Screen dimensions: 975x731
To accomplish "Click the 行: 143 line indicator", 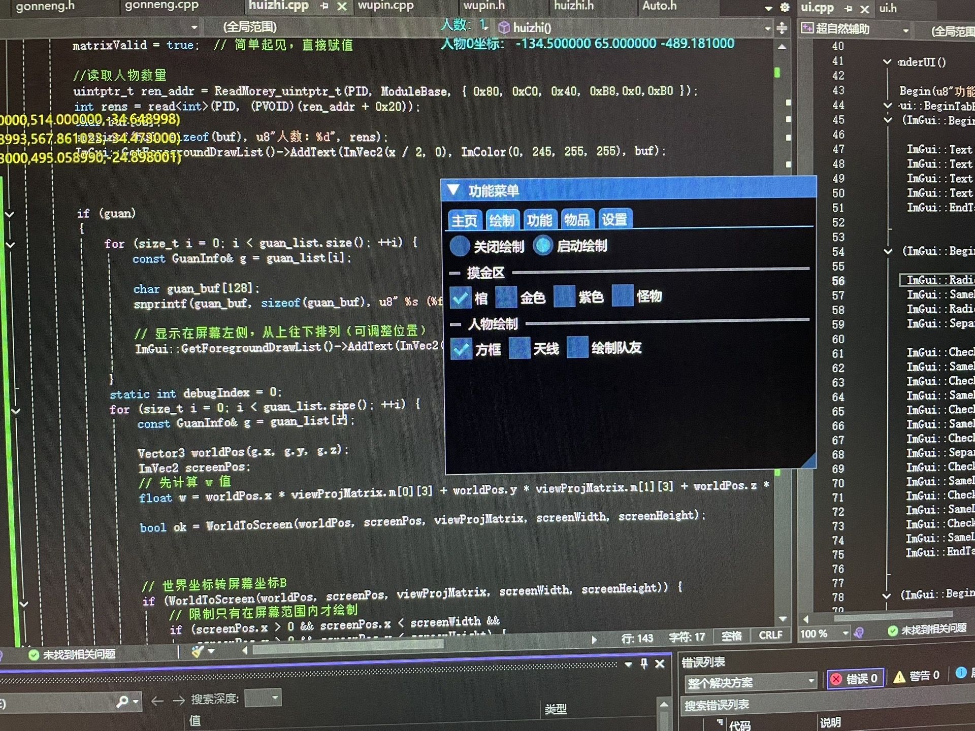I will click(x=637, y=638).
